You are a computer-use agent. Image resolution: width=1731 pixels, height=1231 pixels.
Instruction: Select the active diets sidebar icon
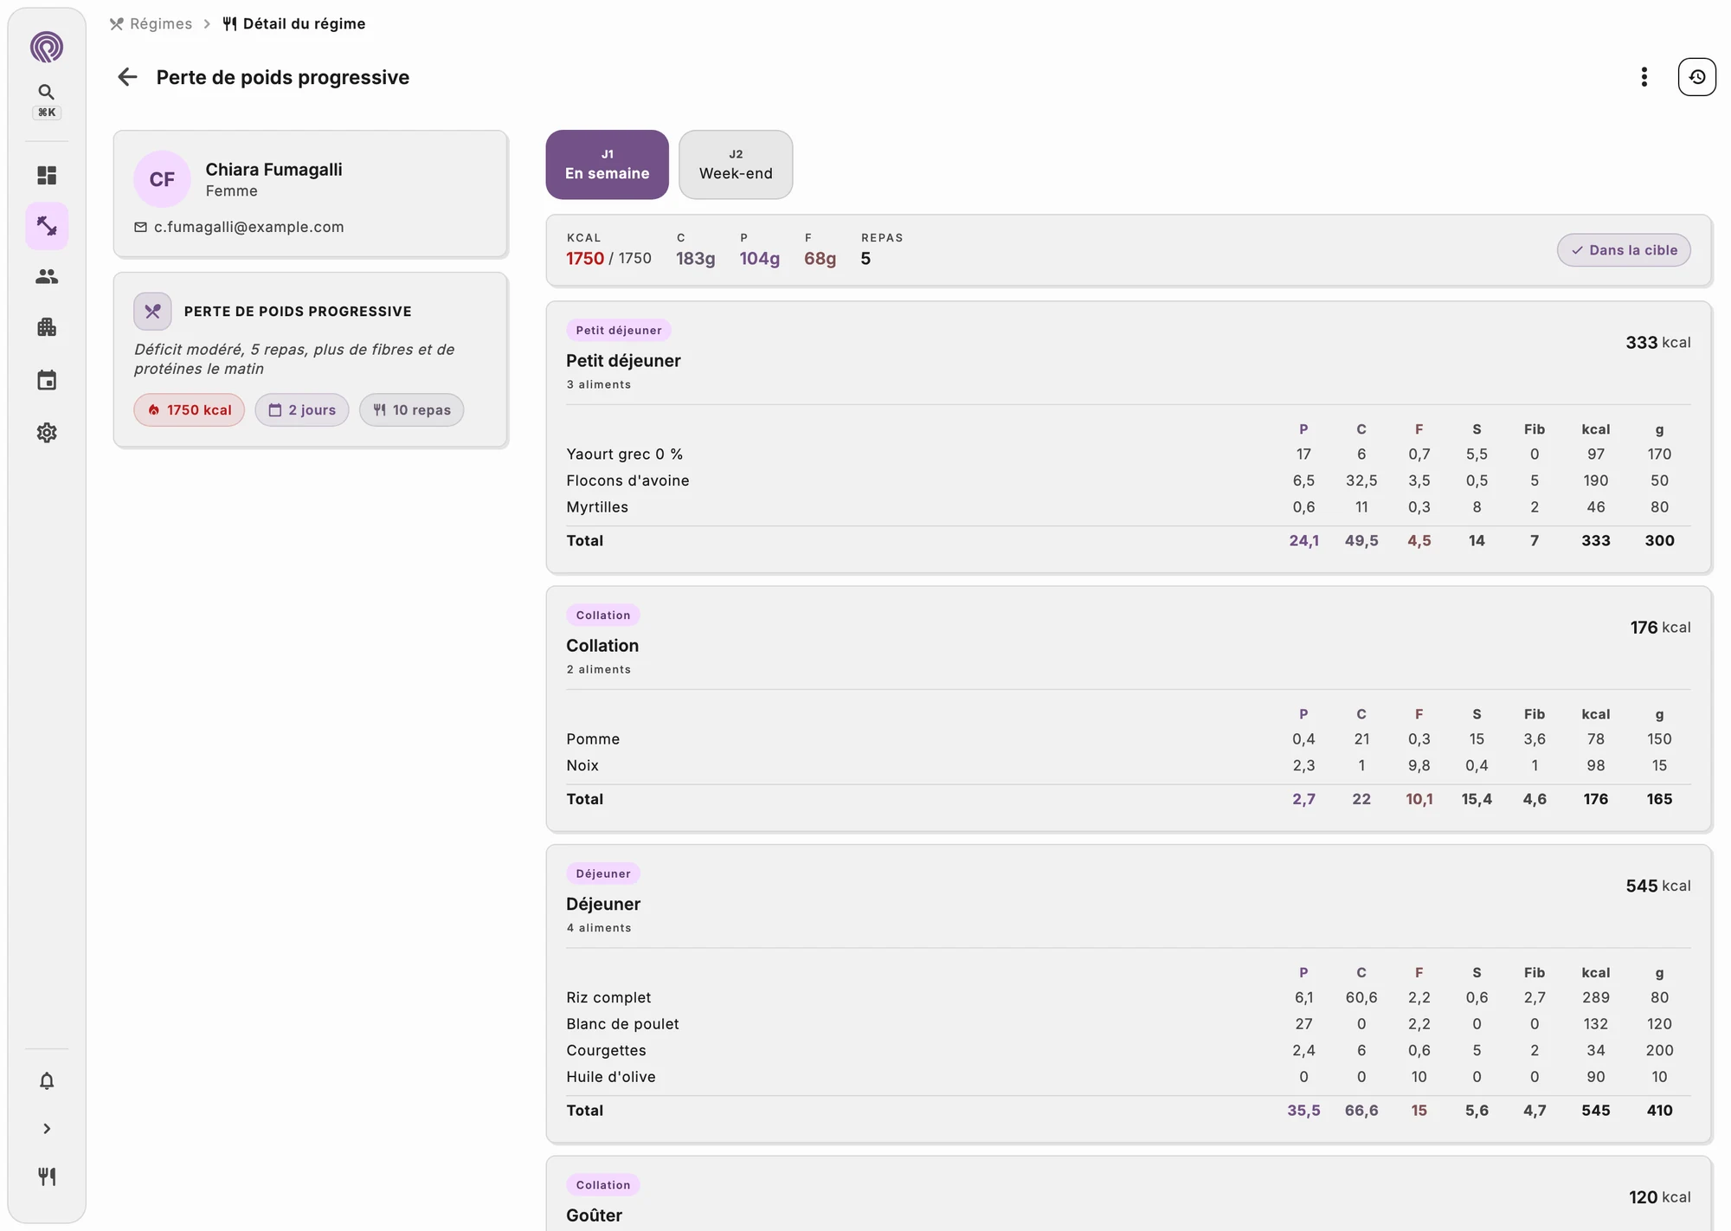pos(47,226)
